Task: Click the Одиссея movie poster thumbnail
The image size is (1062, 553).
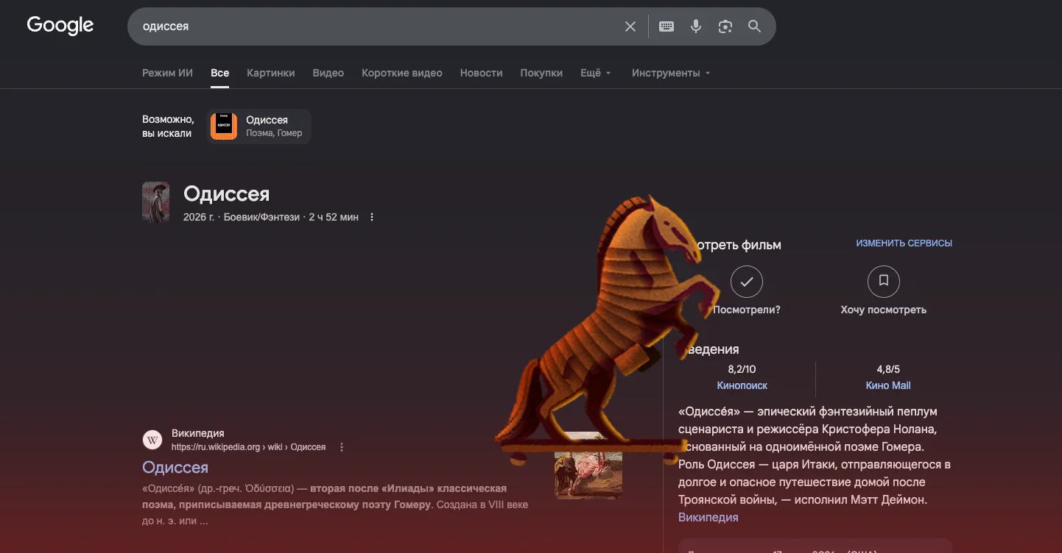Action: pos(156,202)
